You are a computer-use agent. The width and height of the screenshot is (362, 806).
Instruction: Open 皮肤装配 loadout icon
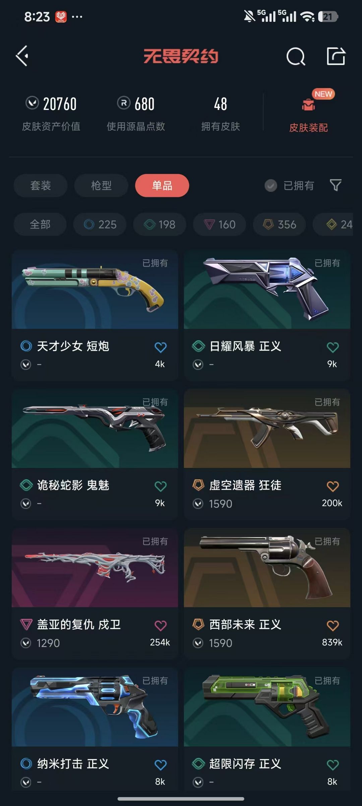[308, 105]
